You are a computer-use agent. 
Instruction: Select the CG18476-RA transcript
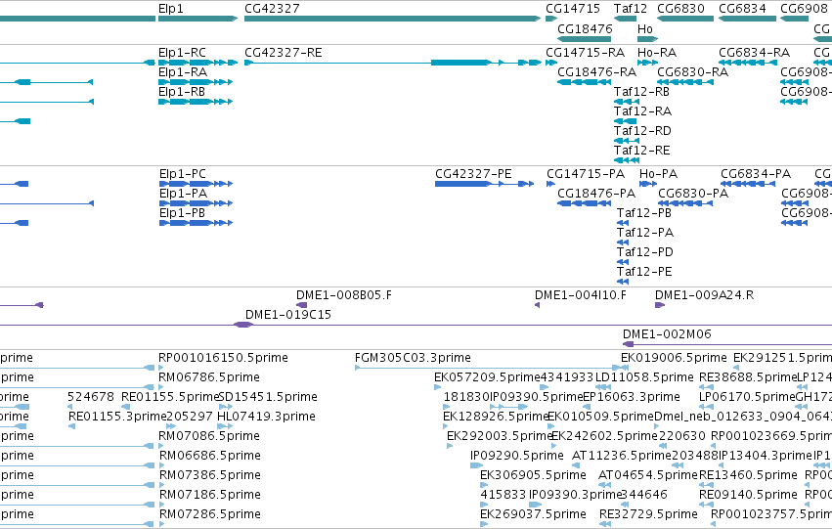(x=585, y=82)
